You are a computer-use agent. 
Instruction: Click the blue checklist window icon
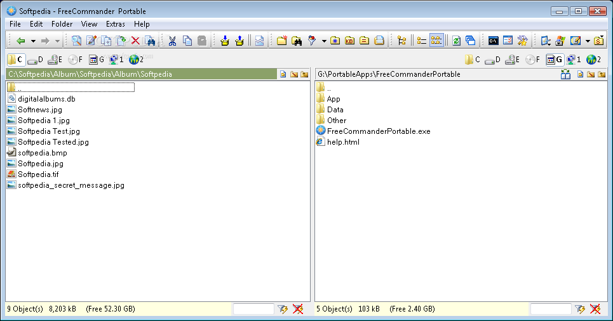[x=508, y=41]
